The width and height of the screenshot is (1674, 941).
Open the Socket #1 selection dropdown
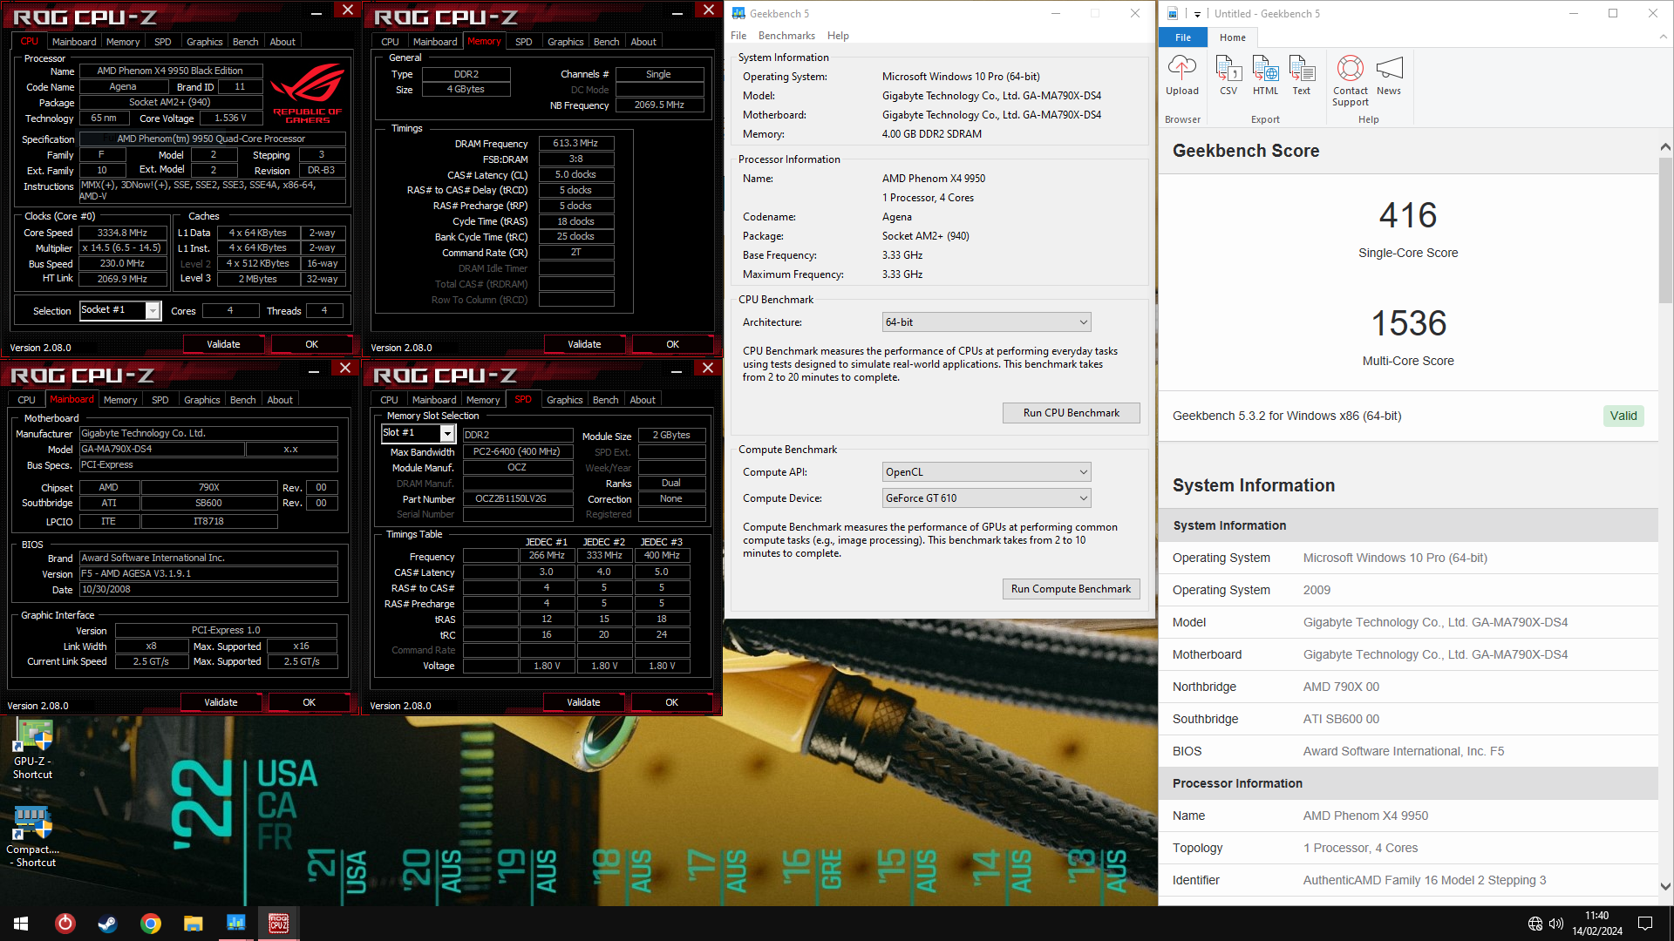click(x=120, y=310)
